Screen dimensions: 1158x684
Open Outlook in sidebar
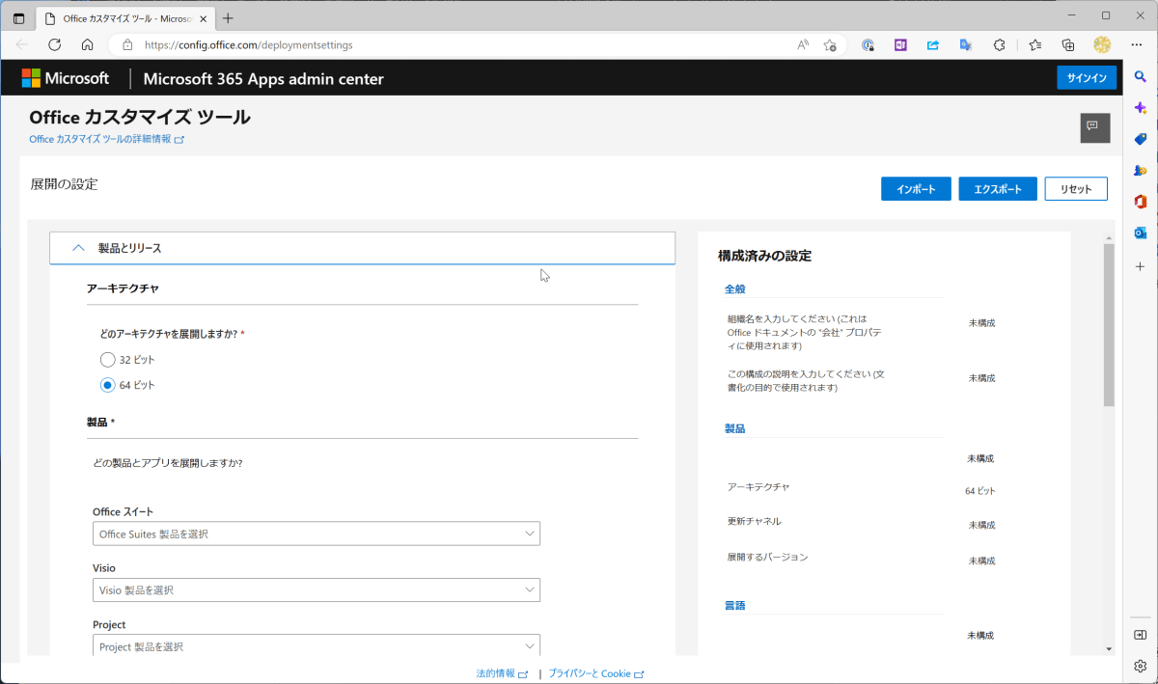tap(1140, 233)
